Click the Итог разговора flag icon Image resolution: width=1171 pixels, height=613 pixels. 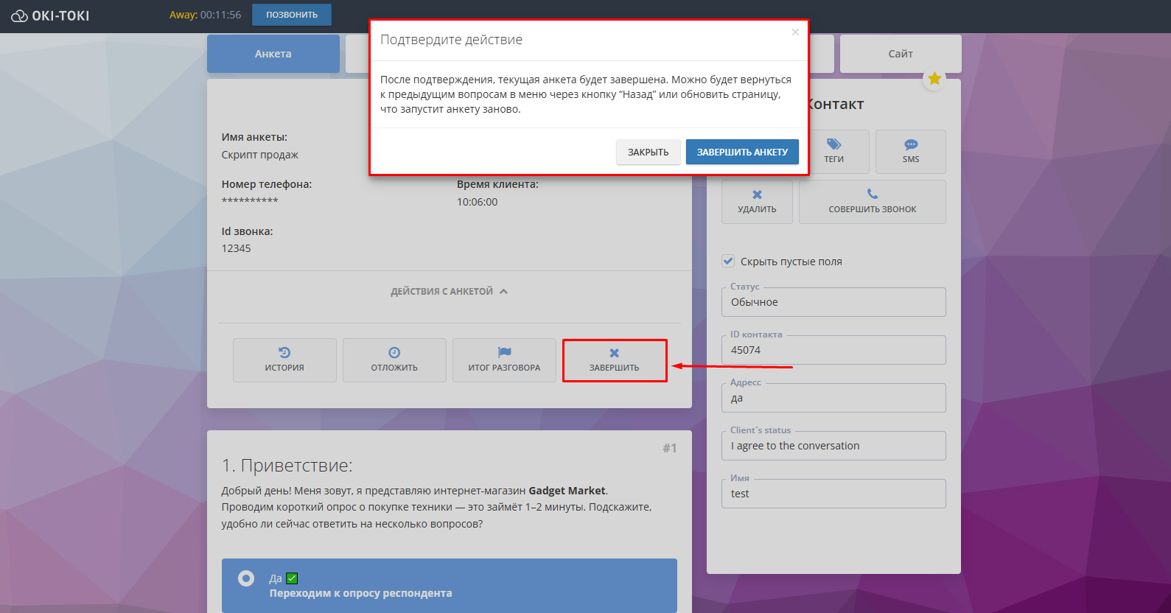(504, 353)
